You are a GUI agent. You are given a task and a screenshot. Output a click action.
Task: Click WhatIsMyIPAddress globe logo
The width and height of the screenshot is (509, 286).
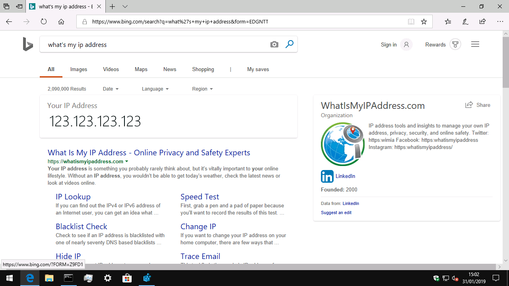(x=343, y=144)
